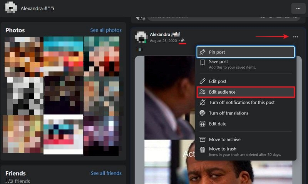Screen dimensions: 308x184
Task: Click the pencil icon next to Edit post
Action: (x=203, y=81)
